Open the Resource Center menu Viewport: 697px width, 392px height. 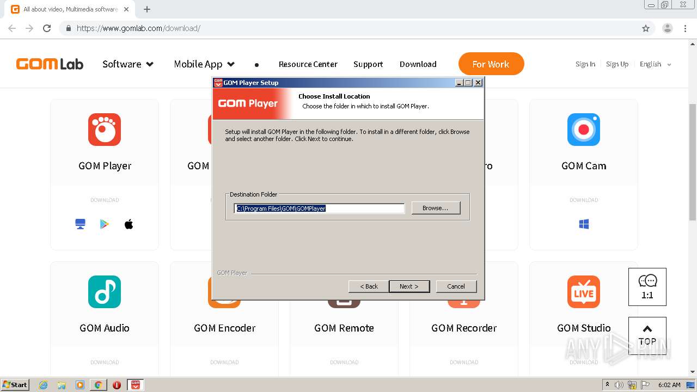308,64
